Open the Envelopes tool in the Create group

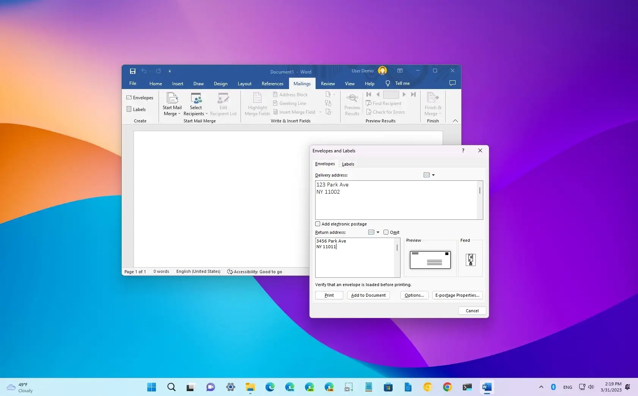point(140,97)
